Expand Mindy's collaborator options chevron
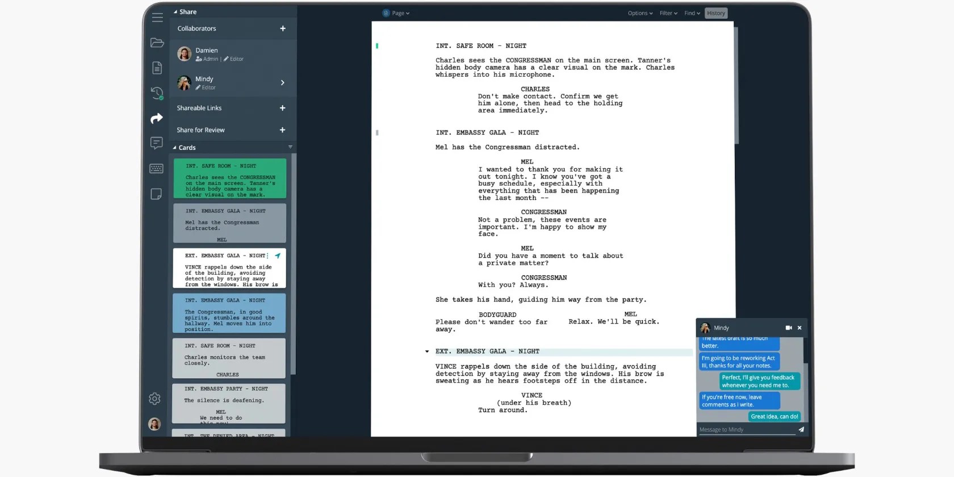This screenshot has width=954, height=477. click(282, 83)
